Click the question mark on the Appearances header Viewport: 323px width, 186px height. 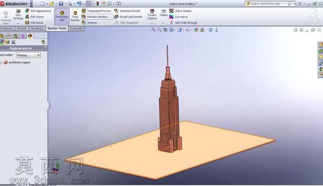(x=45, y=48)
